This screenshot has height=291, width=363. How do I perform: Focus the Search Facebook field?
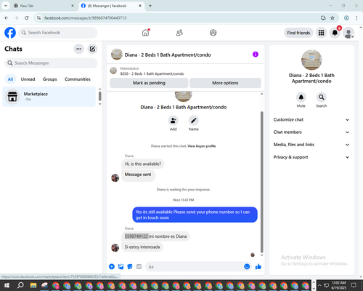tap(58, 33)
